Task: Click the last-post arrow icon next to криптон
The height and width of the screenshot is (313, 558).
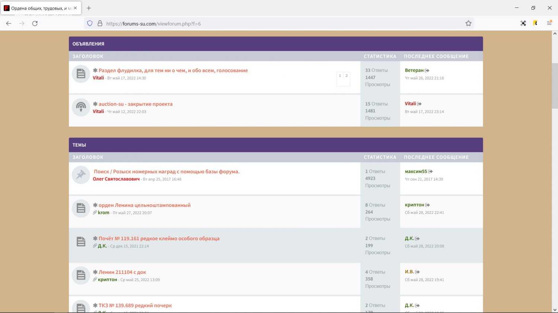Action: 428,205
